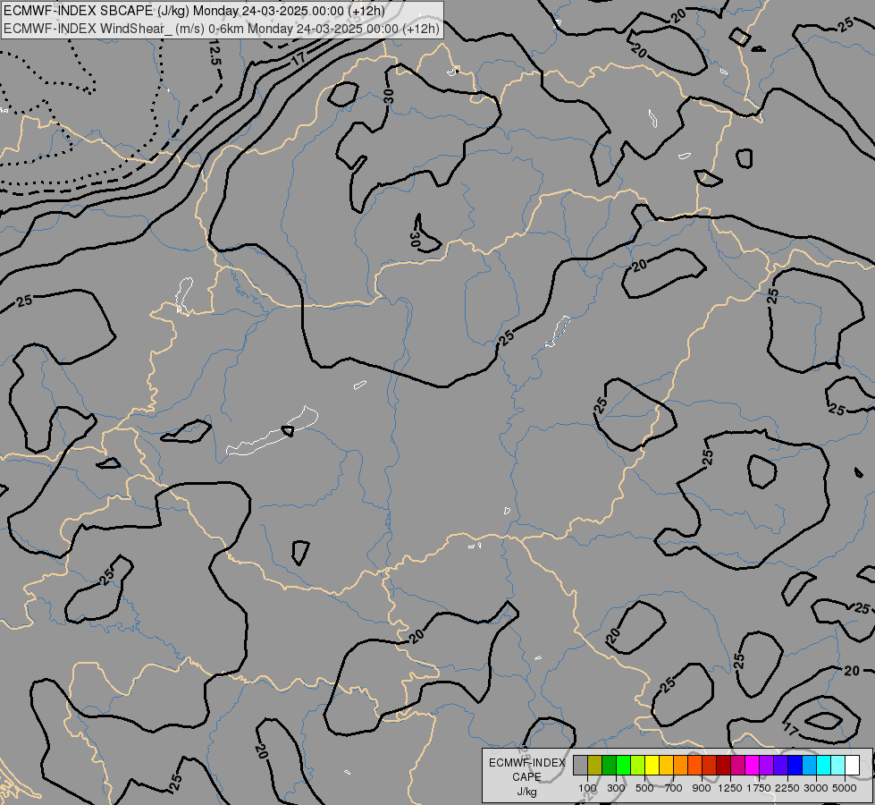Pick the white swatch at the legend end
Image resolution: width=875 pixels, height=805 pixels.
click(x=852, y=765)
